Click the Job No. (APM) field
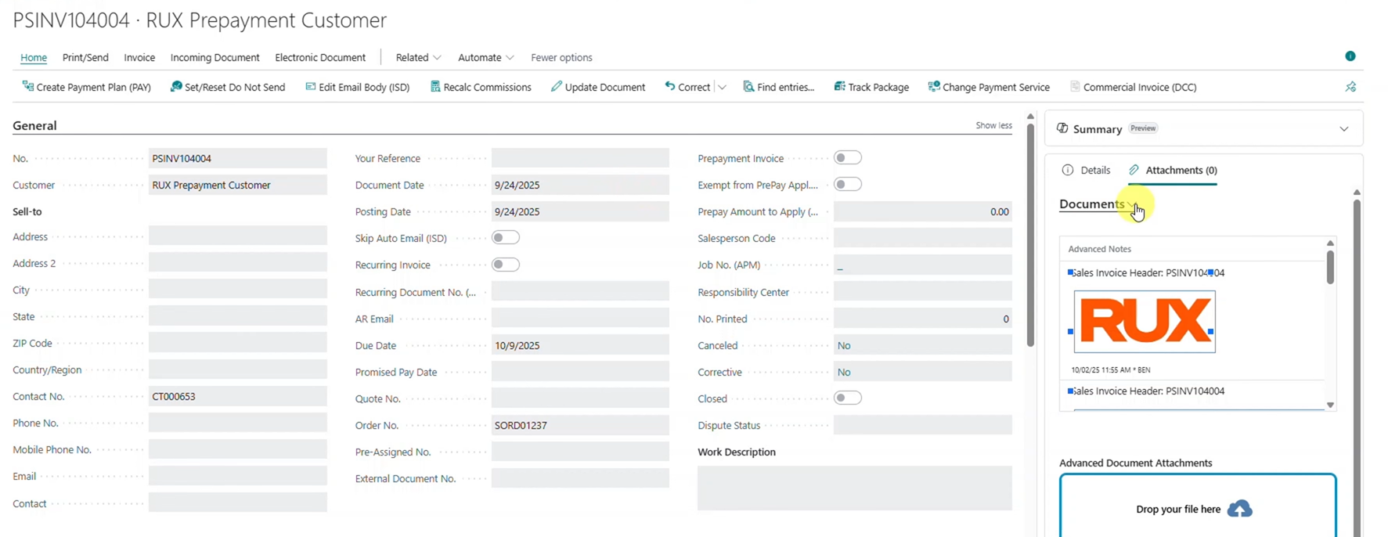The height and width of the screenshot is (537, 1388). (922, 265)
